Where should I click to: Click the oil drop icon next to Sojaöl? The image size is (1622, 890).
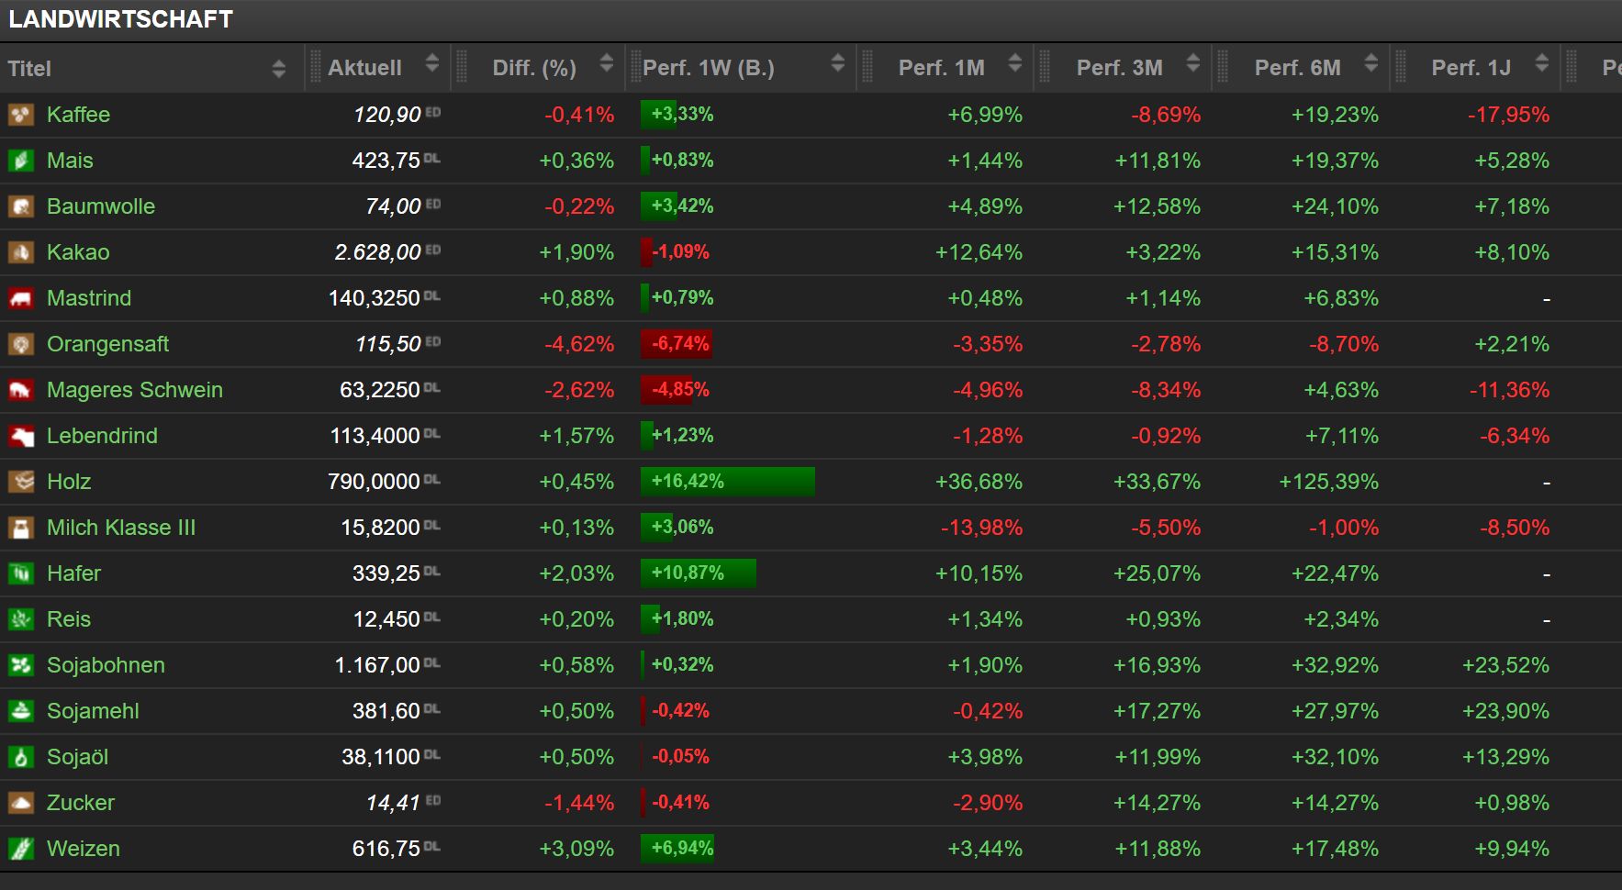(21, 757)
